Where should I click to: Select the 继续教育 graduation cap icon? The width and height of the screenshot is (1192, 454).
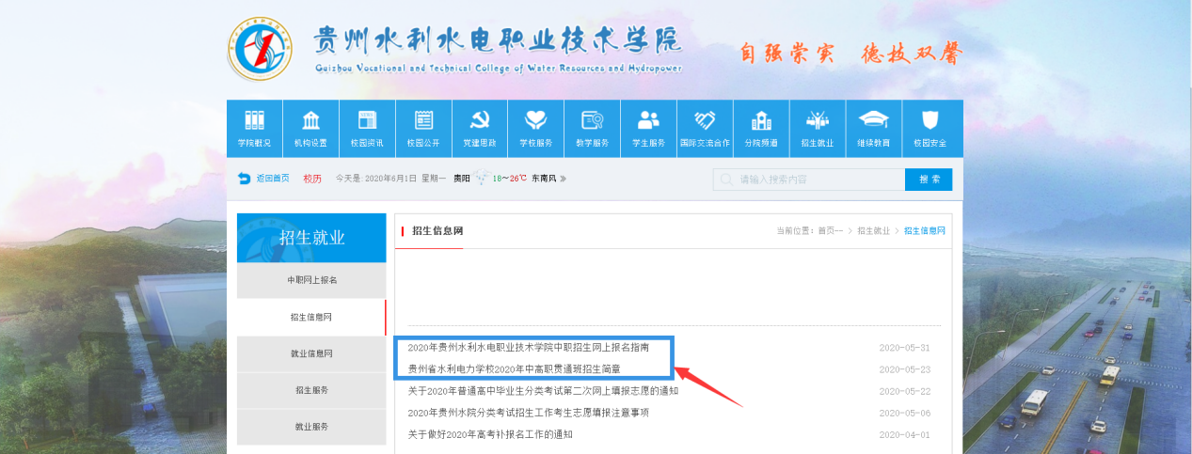click(873, 120)
